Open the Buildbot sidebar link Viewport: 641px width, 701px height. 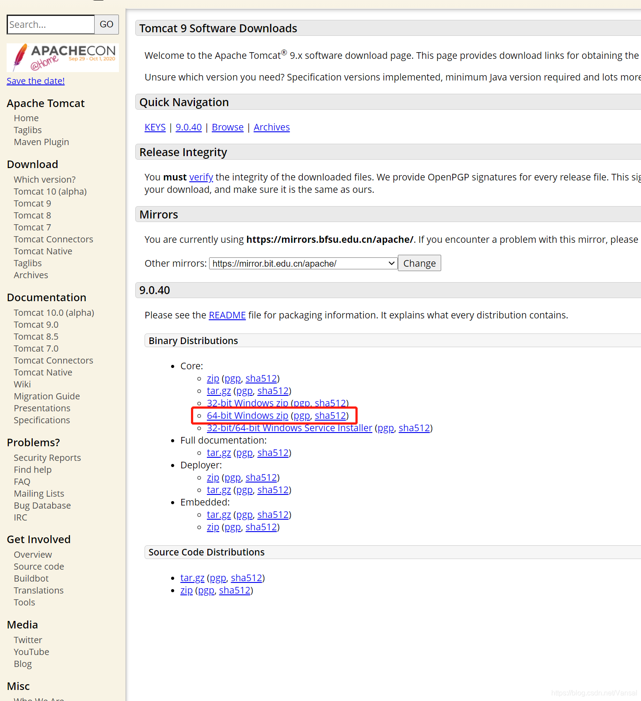point(31,578)
